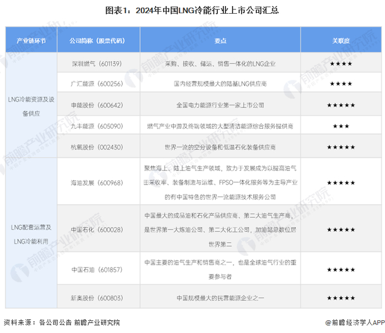This screenshot has width=385, height=333.
Task: Click the star rating in 广汇能源 row
Action: (341, 84)
